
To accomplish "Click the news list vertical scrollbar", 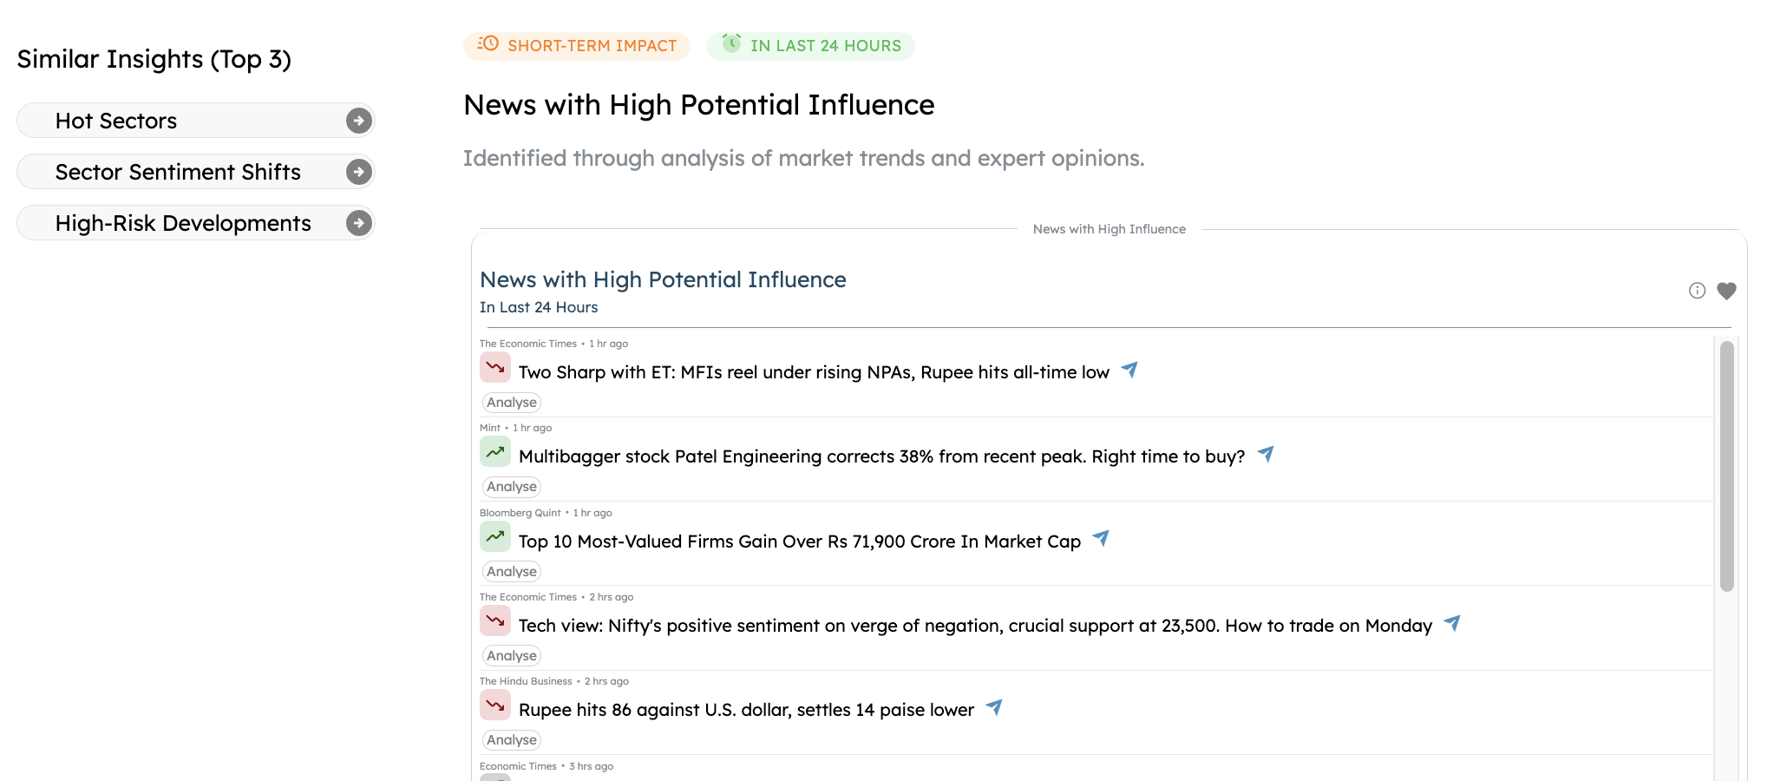I will (1726, 467).
